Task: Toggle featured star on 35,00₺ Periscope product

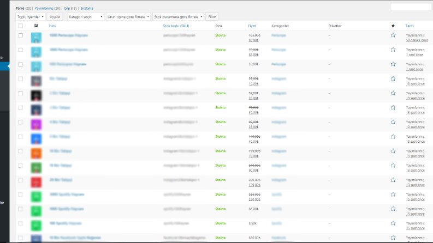Action: pos(393,64)
